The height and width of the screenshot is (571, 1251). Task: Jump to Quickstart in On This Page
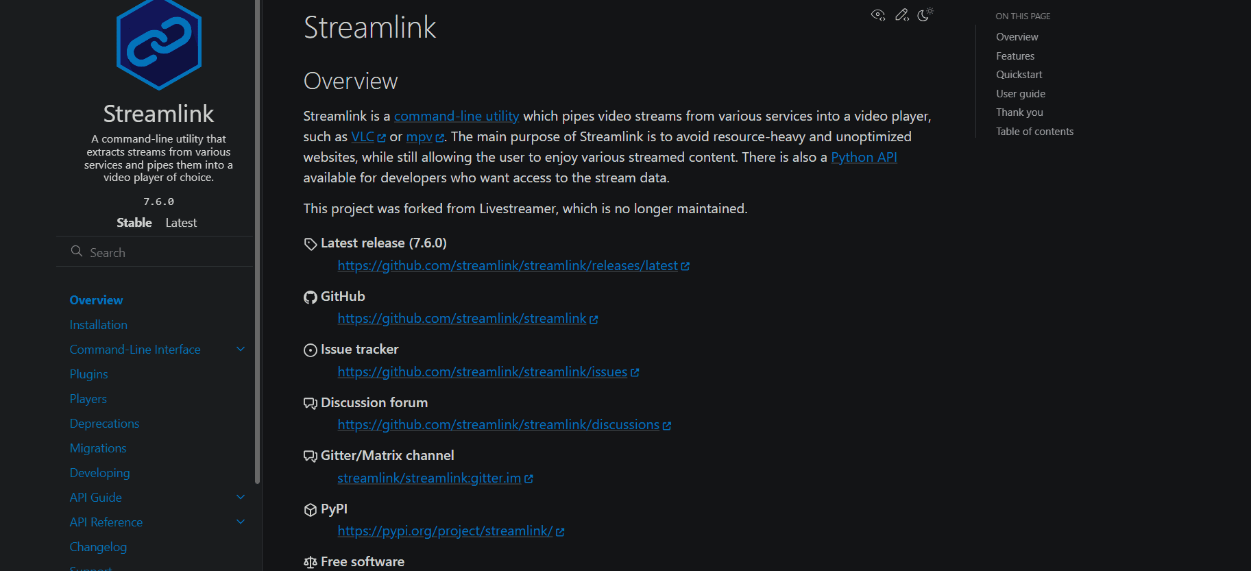(1019, 75)
